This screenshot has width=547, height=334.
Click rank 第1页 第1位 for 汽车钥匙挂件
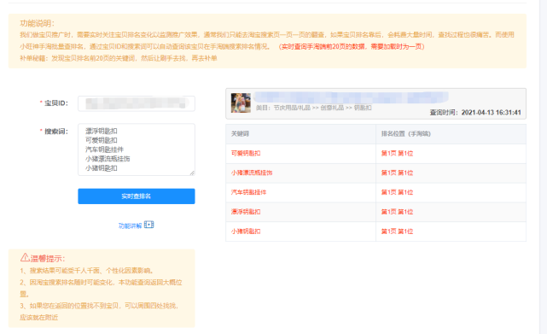point(397,192)
